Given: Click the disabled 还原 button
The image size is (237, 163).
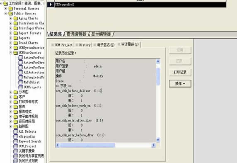Looking at the screenshot, I should click(180, 61).
